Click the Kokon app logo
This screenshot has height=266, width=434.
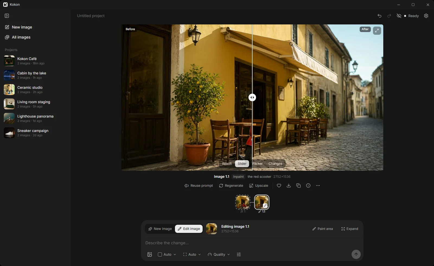[x=5, y=5]
